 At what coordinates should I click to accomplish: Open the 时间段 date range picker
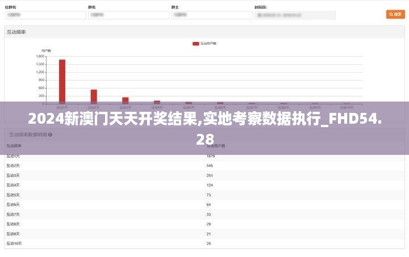(x=295, y=15)
